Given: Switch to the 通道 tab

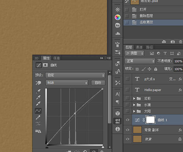Looking at the screenshot, I should pyautogui.click(x=139, y=47).
